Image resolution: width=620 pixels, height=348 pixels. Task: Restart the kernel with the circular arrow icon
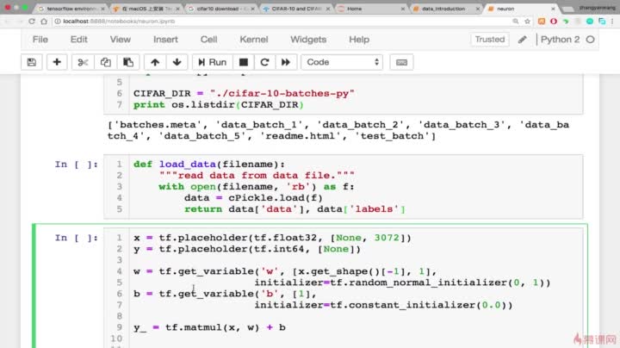[264, 62]
